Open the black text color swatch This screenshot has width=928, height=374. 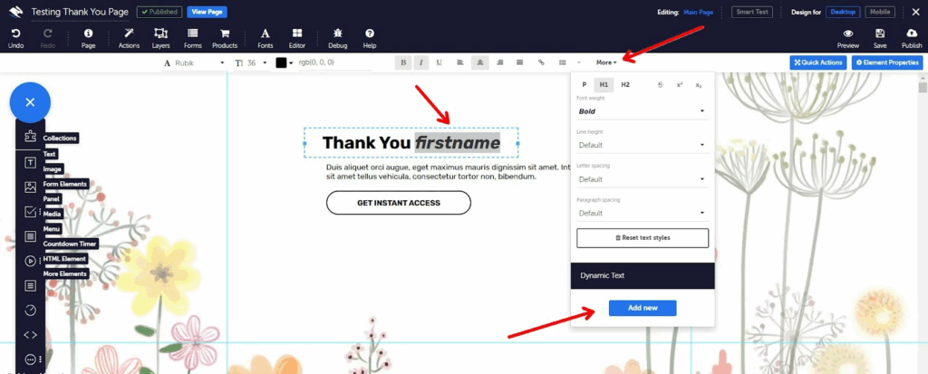[281, 62]
